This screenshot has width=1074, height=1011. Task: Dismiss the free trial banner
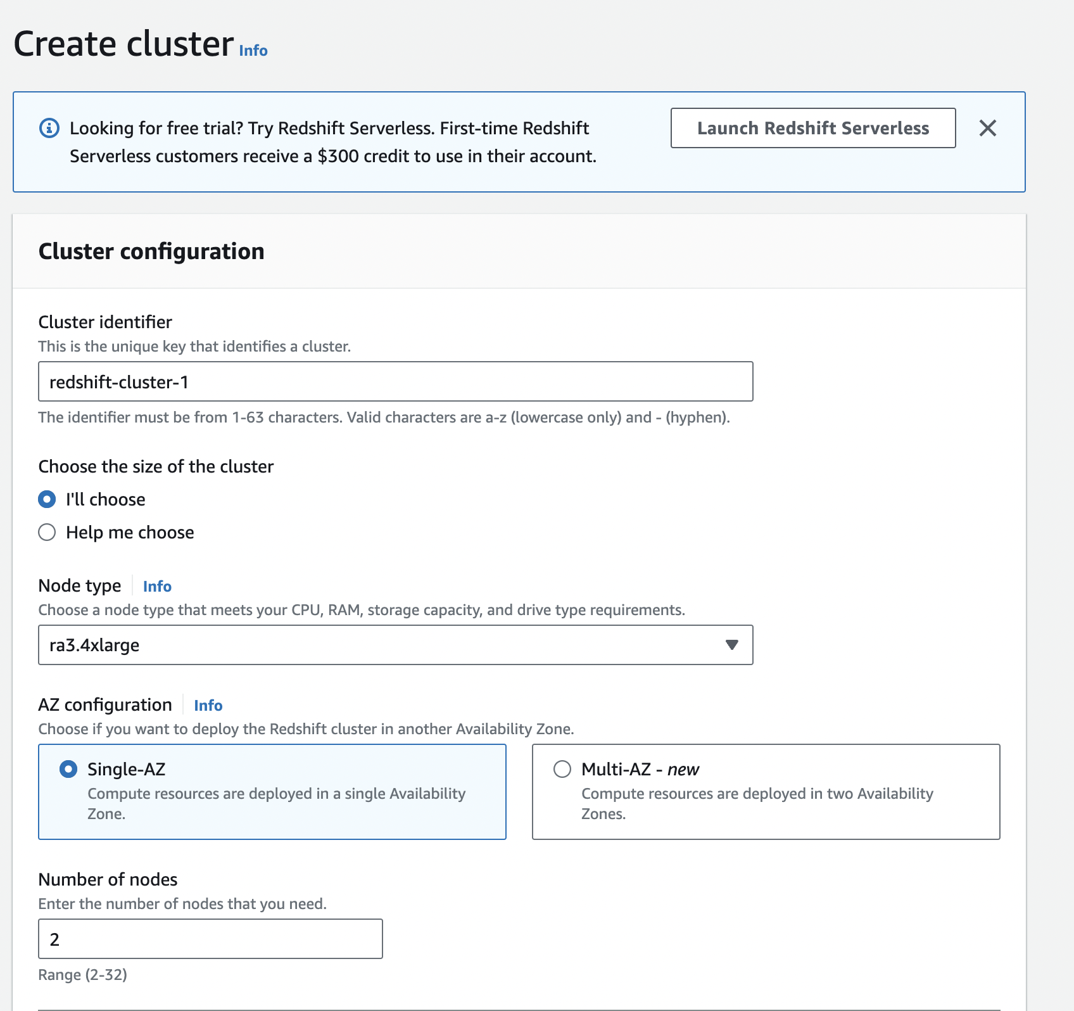[987, 128]
